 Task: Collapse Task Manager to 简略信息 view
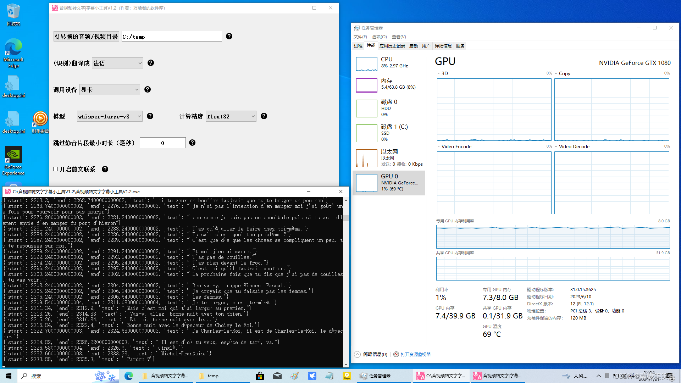371,354
